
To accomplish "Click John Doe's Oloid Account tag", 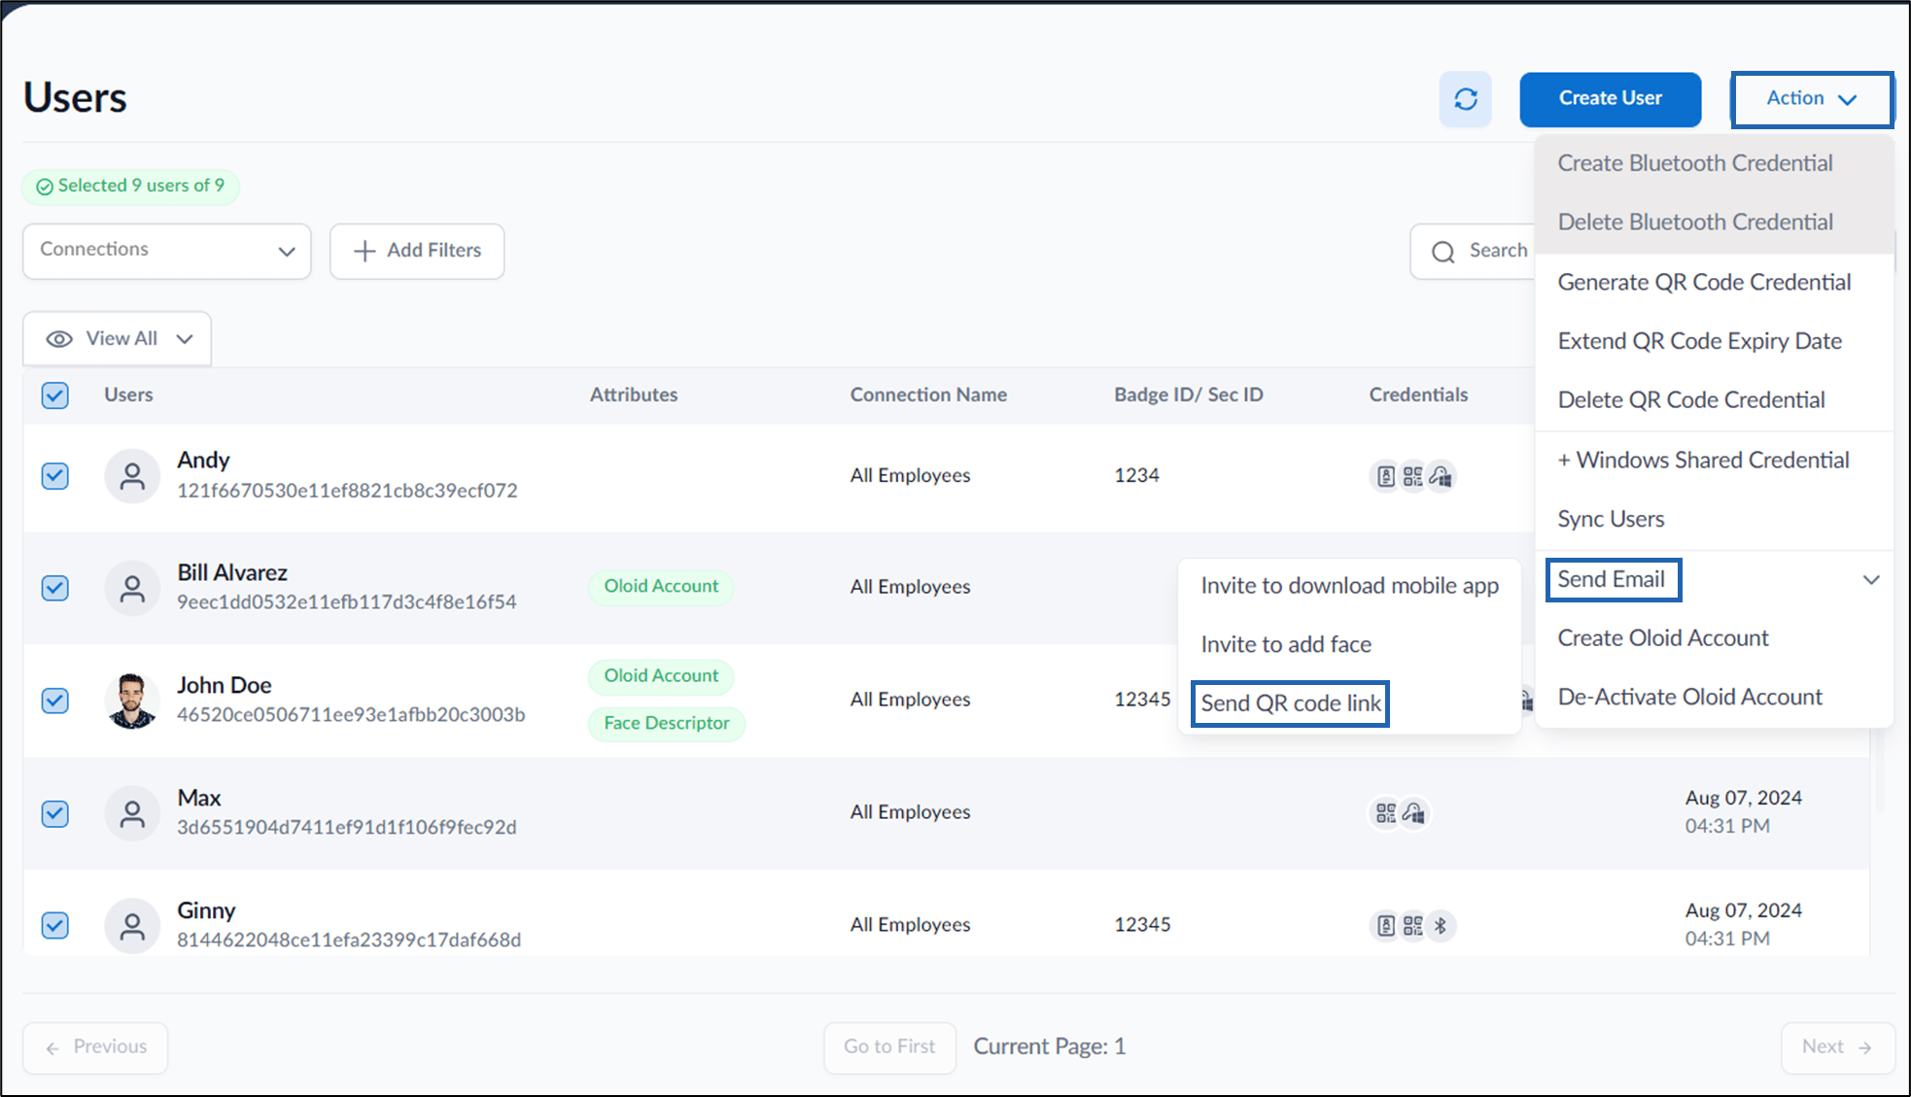I will pos(661,676).
